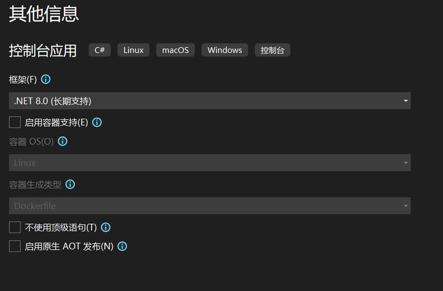Select the macOS tag
The width and height of the screenshot is (443, 291).
click(175, 50)
